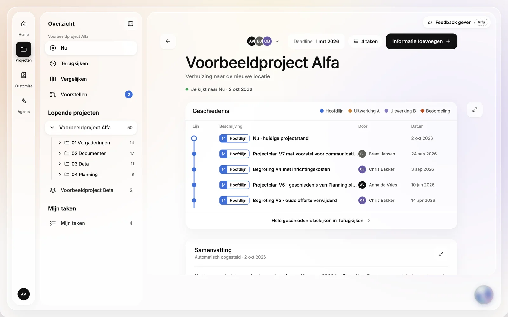Click the AV avatar in the project header
Screen dimensions: 508x317
pyautogui.click(x=251, y=41)
